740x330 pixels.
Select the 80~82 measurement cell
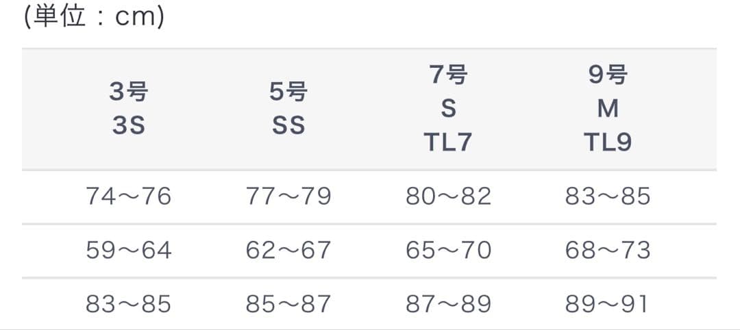[449, 196]
